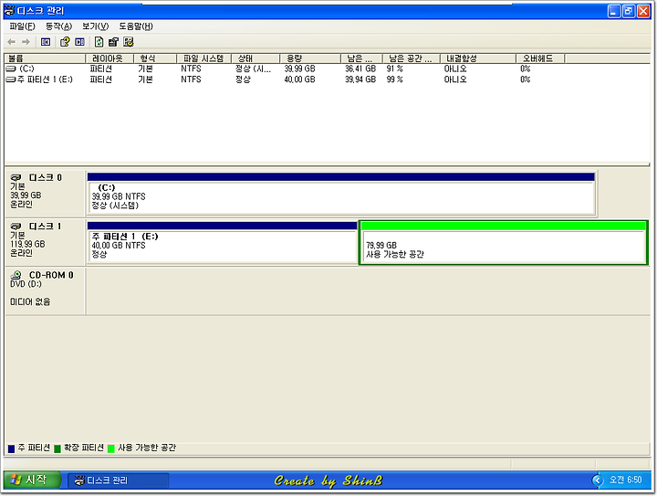Screen dimensions: 657x496
Task: Open Help via the question mark icon
Action: click(65, 42)
